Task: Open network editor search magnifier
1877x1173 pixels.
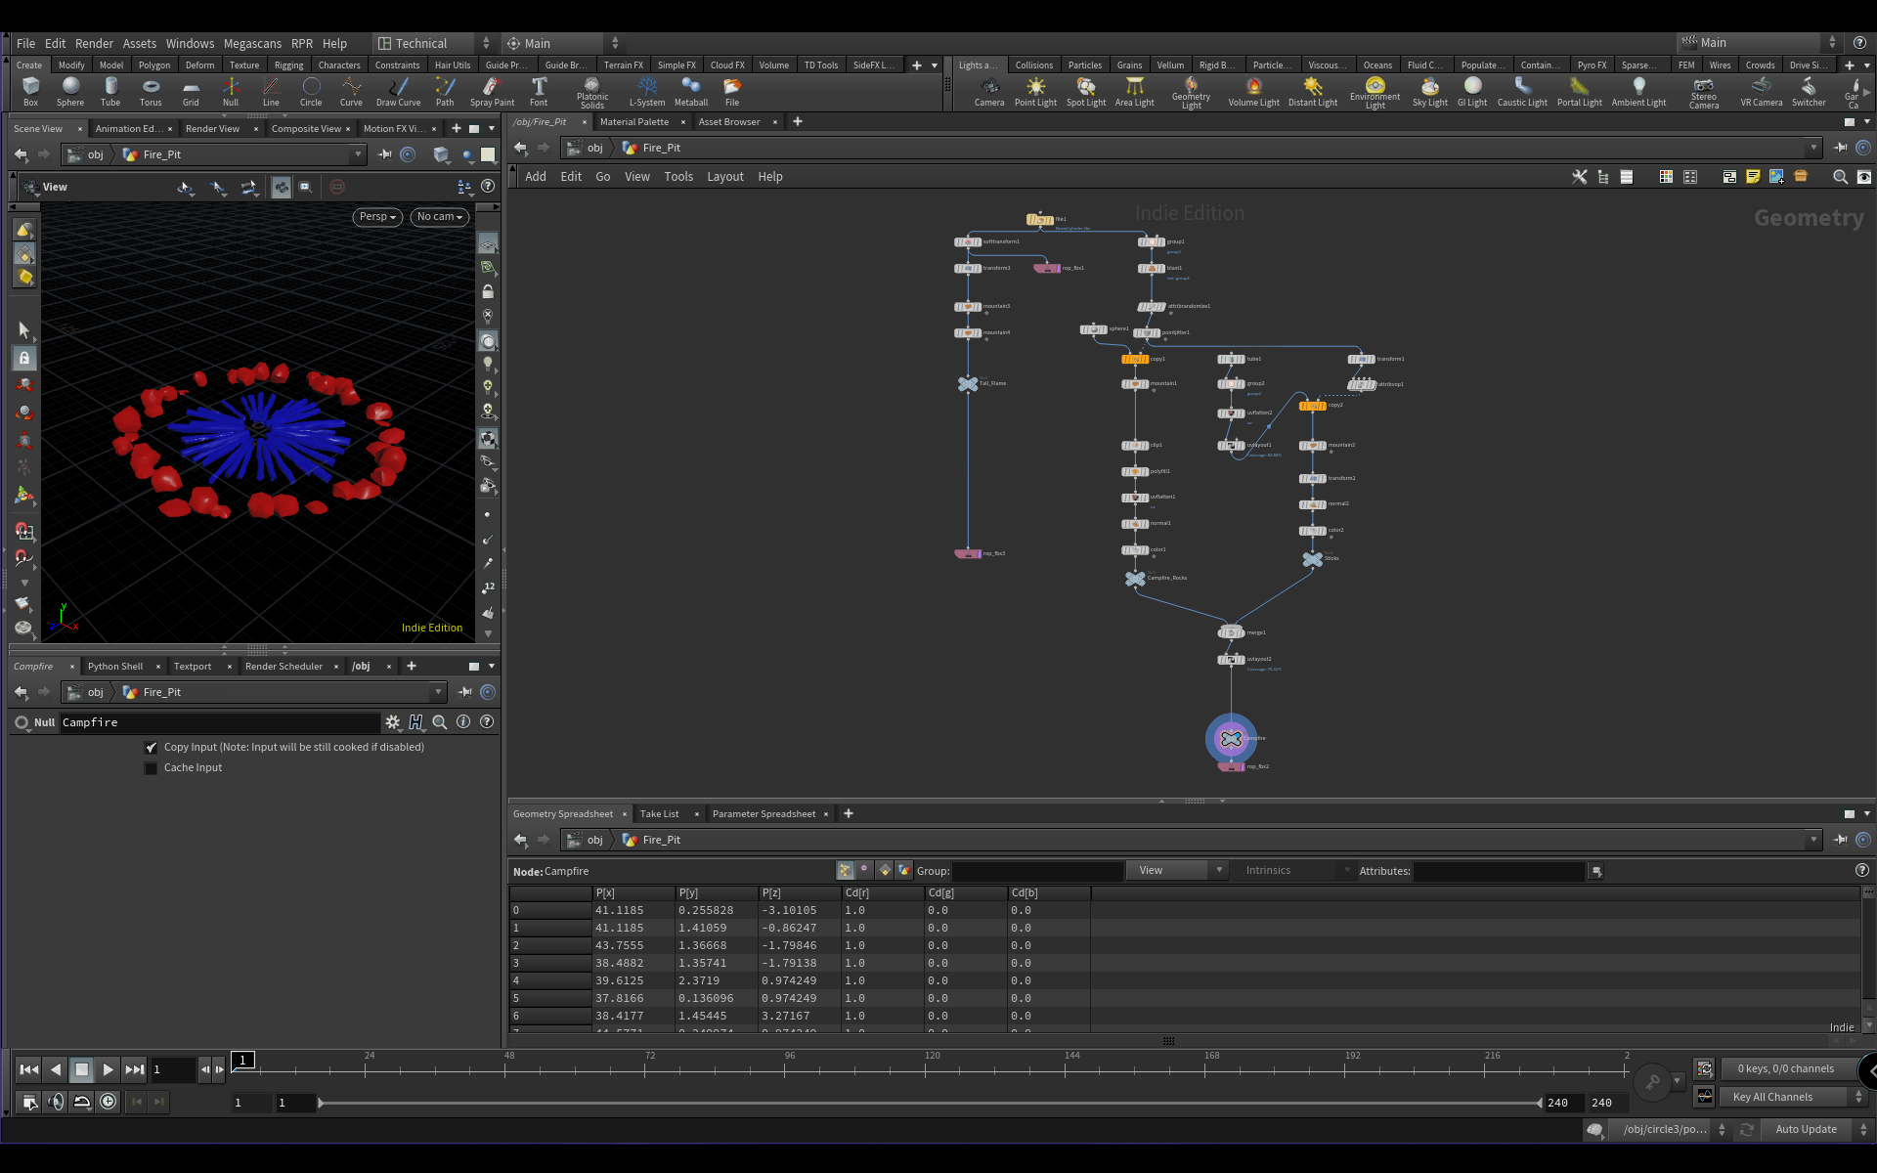Action: tap(1840, 177)
